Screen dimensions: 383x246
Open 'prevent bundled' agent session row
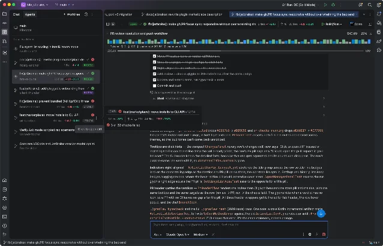(x=56, y=104)
